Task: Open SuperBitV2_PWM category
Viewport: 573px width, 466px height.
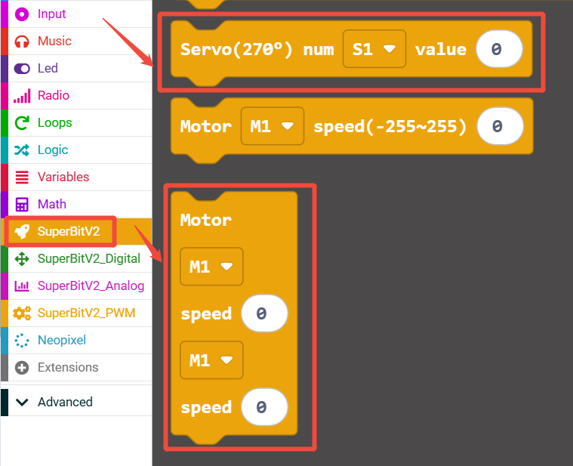Action: (x=76, y=313)
